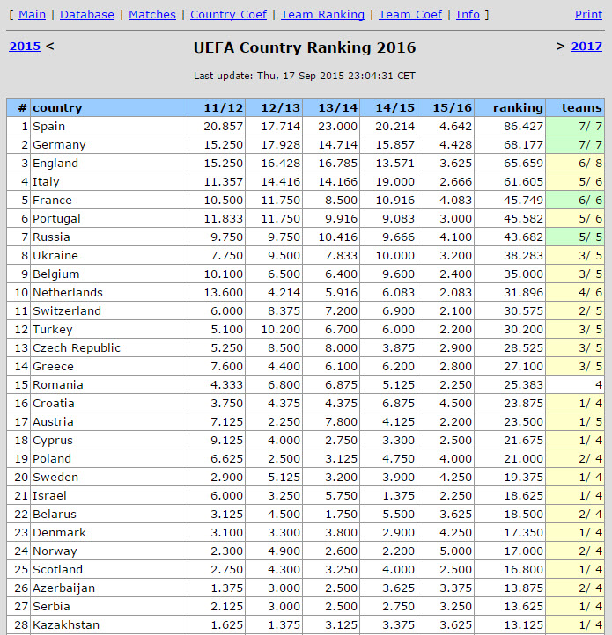Image resolution: width=612 pixels, height=635 pixels.
Task: Click the Team Coef navigation link
Action: pyautogui.click(x=410, y=15)
